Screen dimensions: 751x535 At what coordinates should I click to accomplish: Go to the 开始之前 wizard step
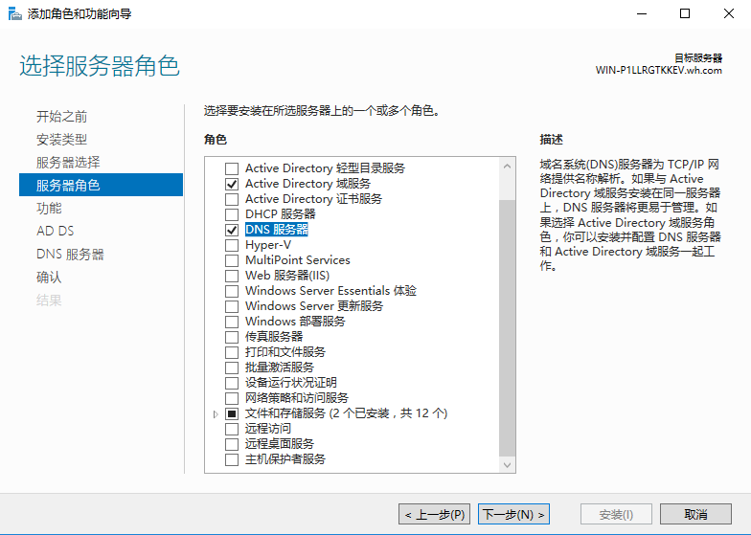pos(61,117)
